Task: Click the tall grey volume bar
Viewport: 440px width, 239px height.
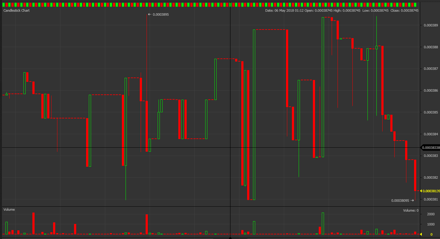Action: click(323, 223)
